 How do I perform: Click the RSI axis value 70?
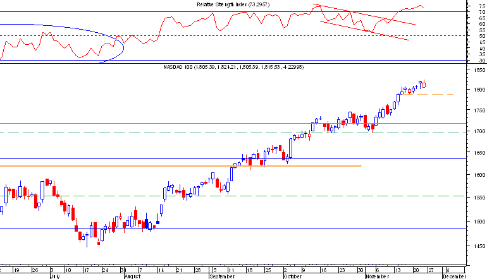pyautogui.click(x=482, y=12)
